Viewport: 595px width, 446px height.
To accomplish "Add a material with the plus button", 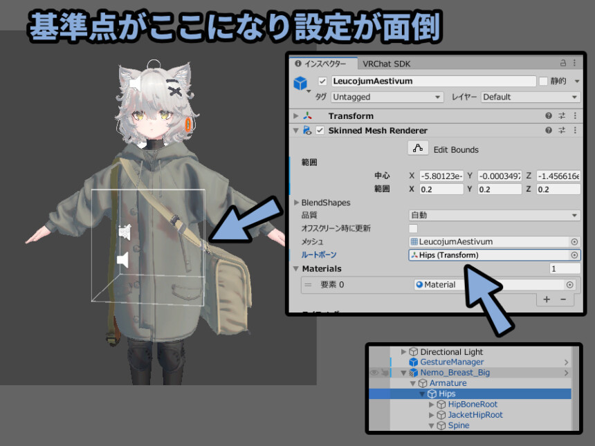I will [x=547, y=299].
